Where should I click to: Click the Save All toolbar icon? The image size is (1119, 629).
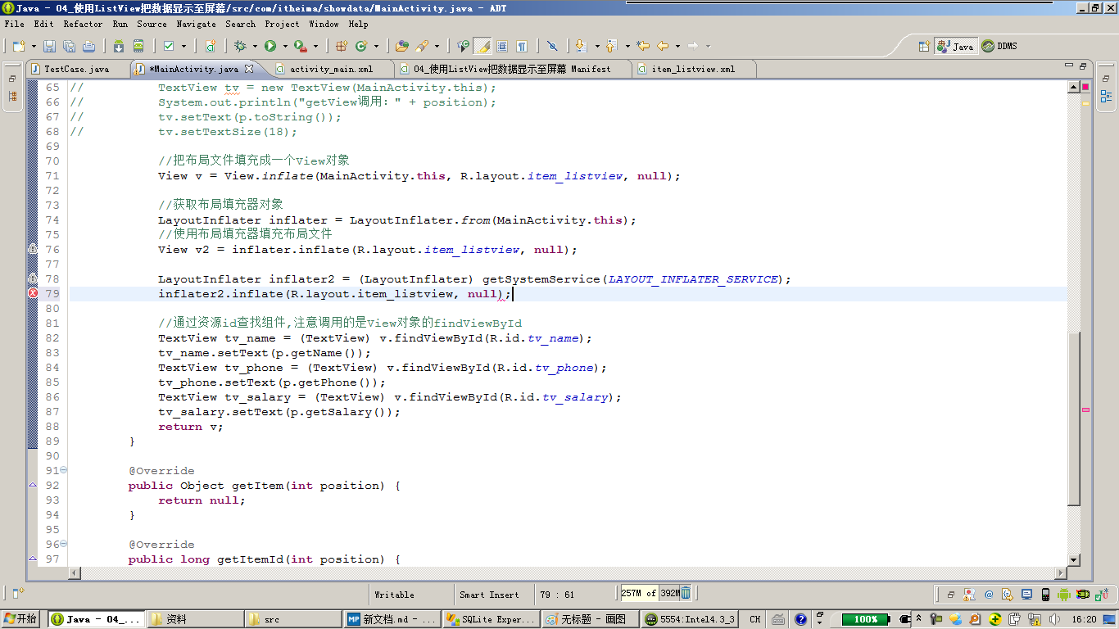69,47
